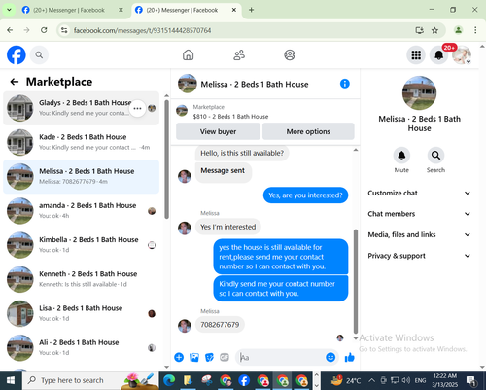Click the 'Yes I'm interested' message
Viewport: 486px width, 390px height.
(228, 227)
